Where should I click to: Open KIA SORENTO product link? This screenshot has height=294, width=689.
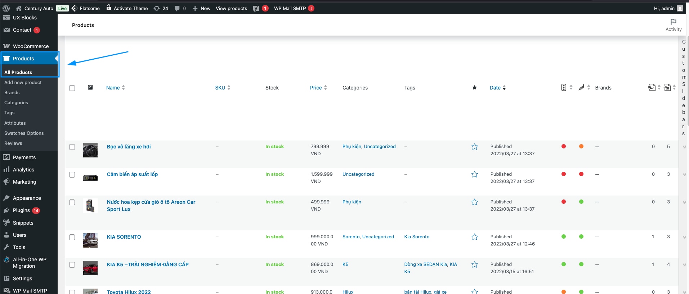point(124,237)
